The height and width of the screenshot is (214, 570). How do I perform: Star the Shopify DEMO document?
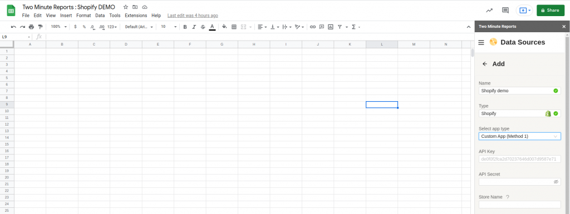tap(126, 7)
